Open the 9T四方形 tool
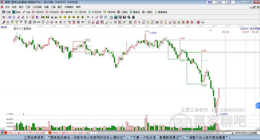This screenshot has height=140, width=260. tap(95, 12)
